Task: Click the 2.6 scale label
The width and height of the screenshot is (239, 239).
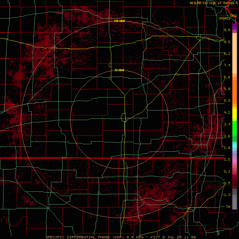Action: point(227,136)
